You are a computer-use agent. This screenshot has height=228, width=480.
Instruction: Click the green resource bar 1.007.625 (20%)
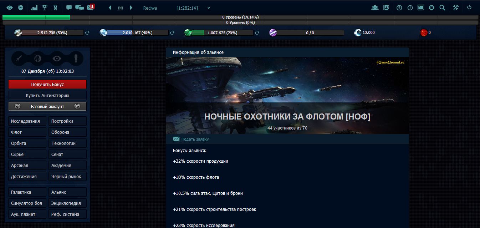click(x=222, y=33)
